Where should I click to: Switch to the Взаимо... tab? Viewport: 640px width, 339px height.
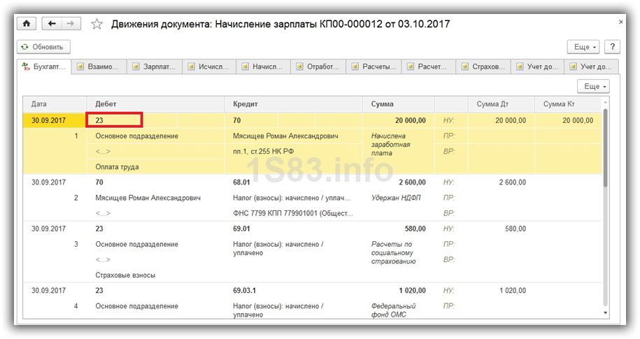[x=99, y=67]
